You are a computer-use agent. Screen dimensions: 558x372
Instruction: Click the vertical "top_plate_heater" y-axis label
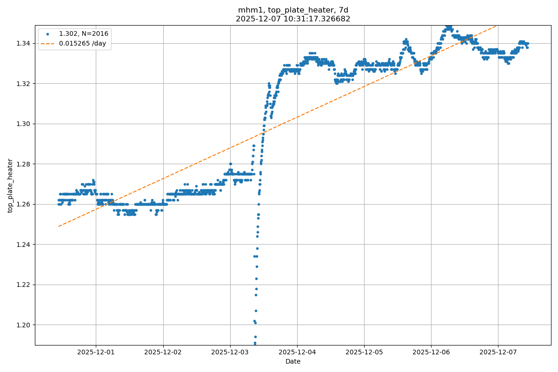point(10,185)
